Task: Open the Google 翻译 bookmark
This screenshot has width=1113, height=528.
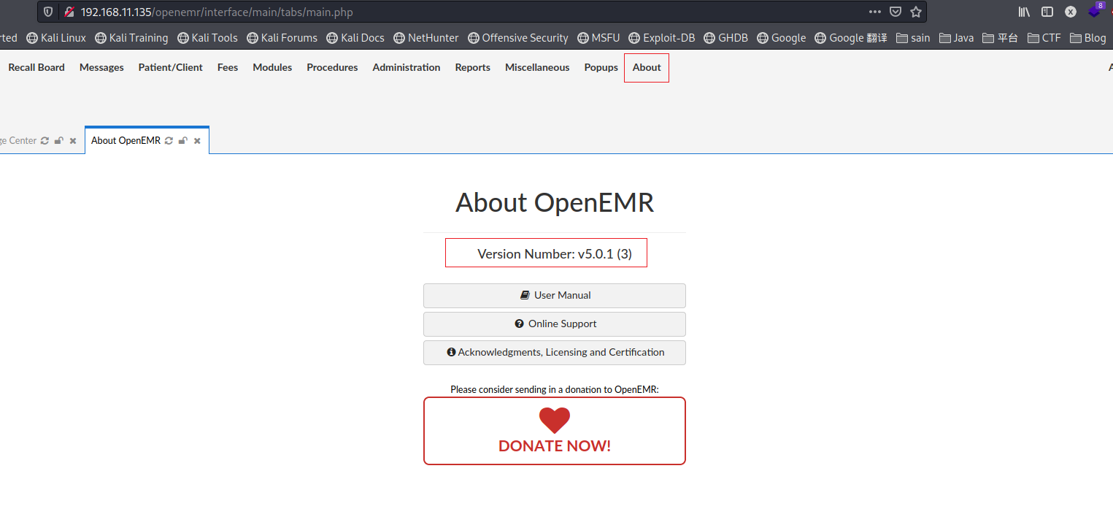Action: tap(851, 38)
